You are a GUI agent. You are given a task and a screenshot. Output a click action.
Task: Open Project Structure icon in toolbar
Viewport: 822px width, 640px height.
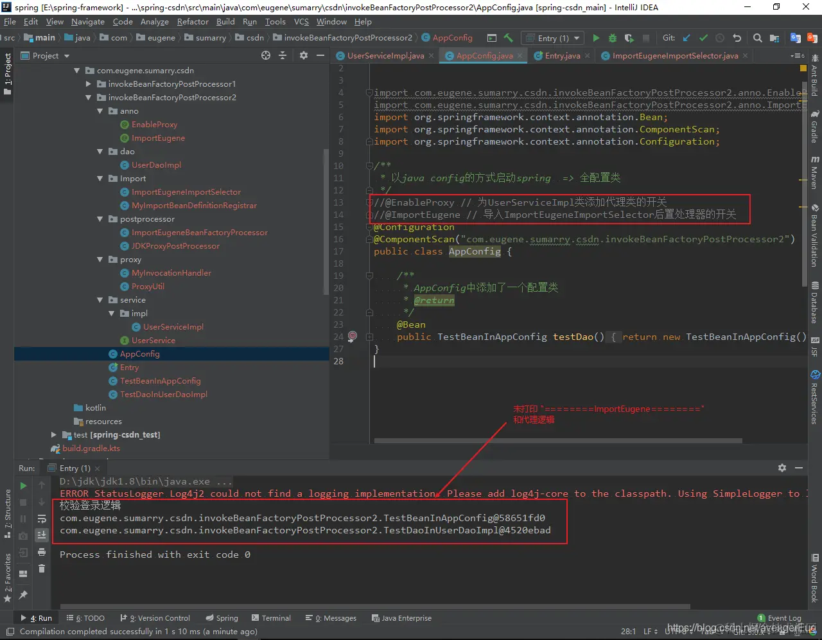point(774,38)
